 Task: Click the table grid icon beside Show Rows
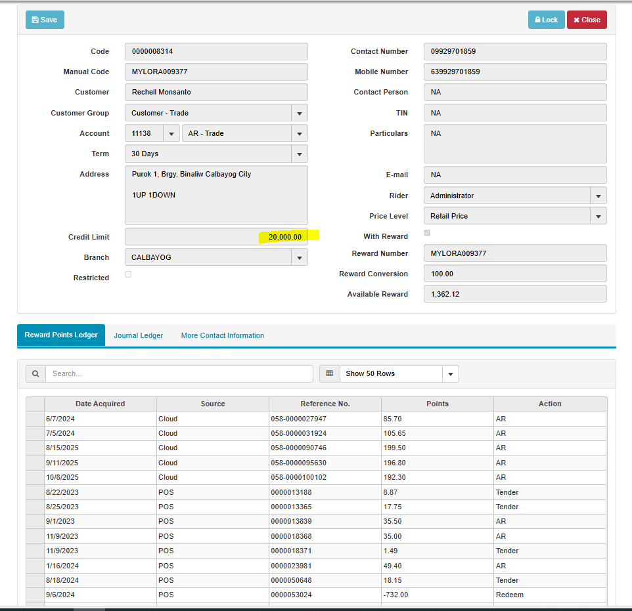329,373
